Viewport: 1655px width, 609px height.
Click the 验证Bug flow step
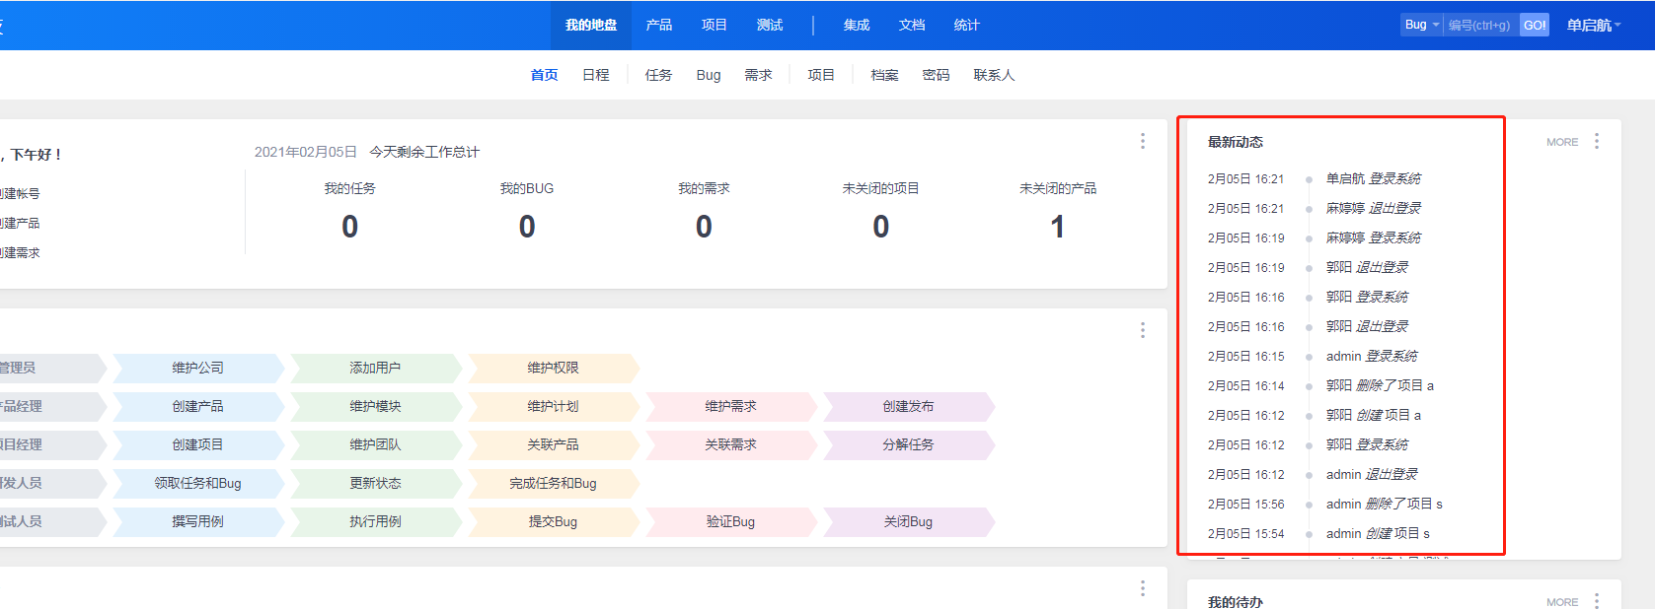click(x=731, y=521)
